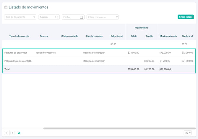Click the $73,000.00 debit in Facturas row
This screenshot has width=198, height=139.
pos(133,53)
